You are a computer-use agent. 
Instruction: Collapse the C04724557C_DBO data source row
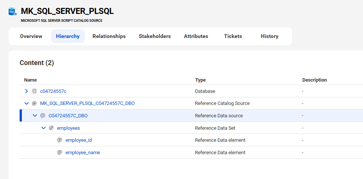35,115
